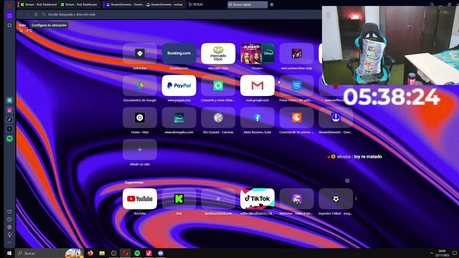Select the Acceso rápido tab

[248, 5]
